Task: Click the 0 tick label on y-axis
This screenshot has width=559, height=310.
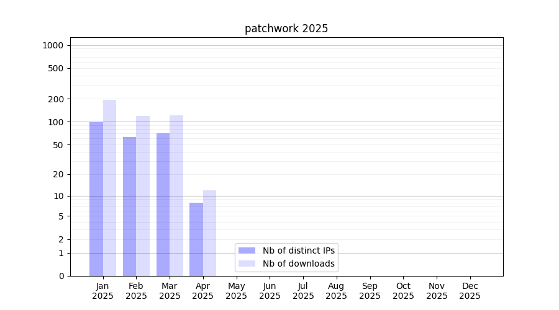Action: [x=61, y=276]
